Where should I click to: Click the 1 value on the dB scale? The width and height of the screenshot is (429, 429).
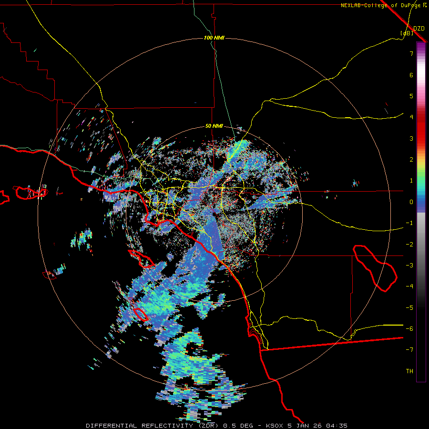[411, 181]
